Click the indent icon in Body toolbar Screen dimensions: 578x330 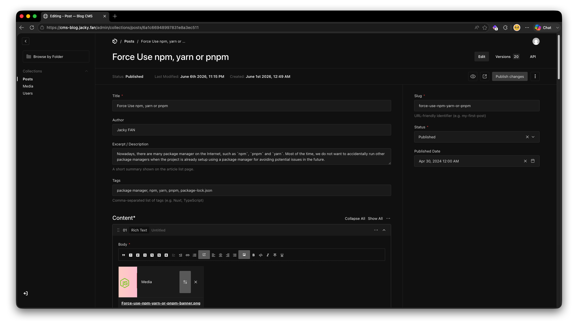pyautogui.click(x=180, y=255)
